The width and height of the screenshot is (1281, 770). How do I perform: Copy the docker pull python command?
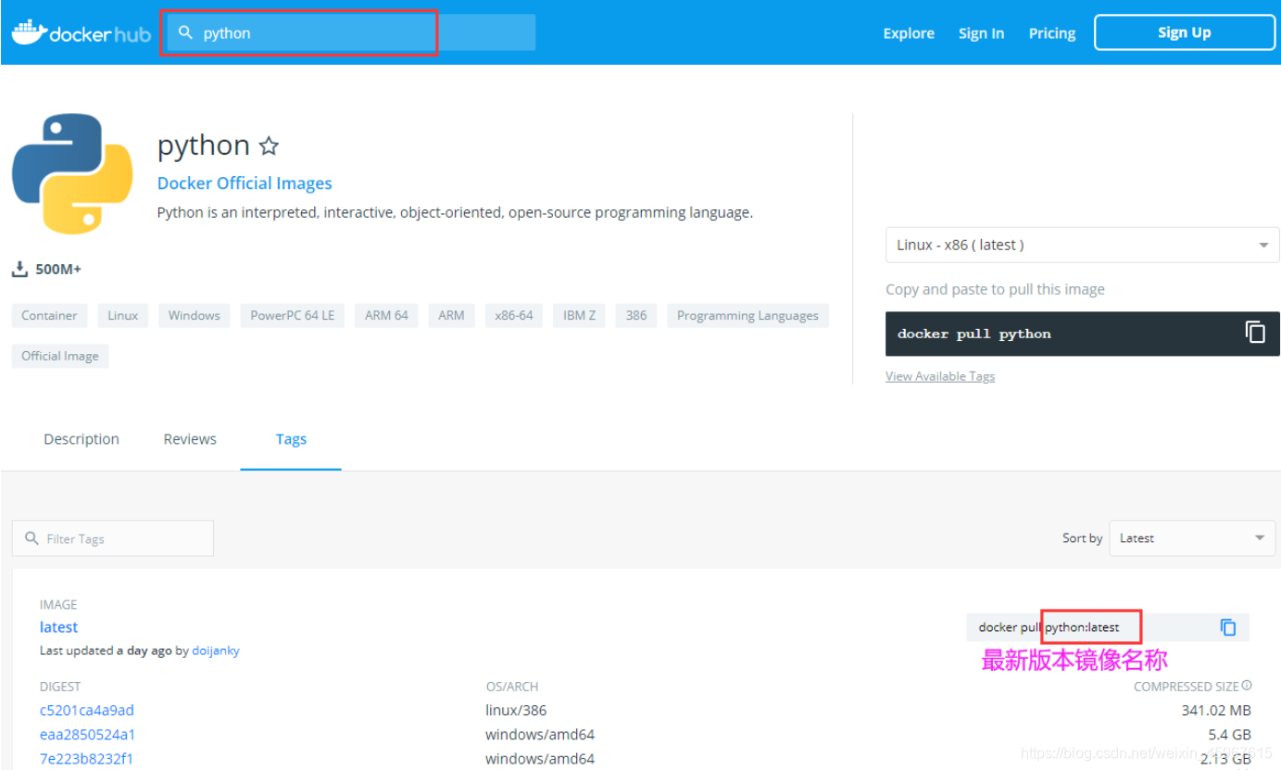click(1255, 333)
